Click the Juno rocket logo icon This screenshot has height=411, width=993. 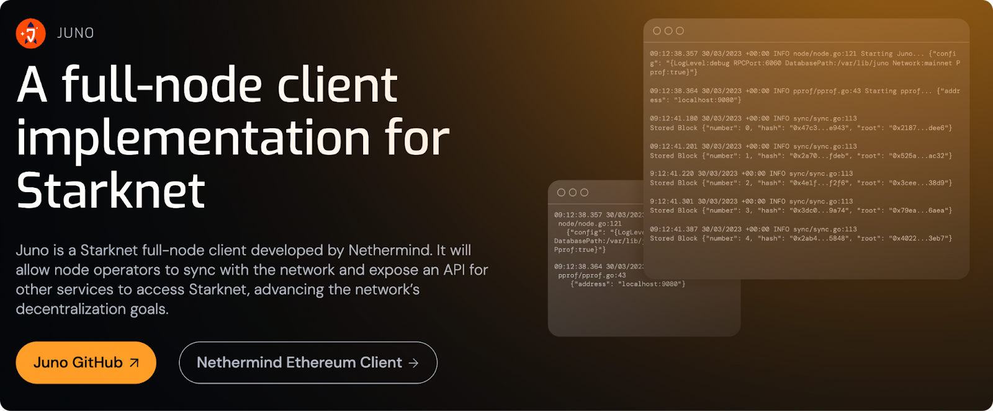(x=31, y=33)
